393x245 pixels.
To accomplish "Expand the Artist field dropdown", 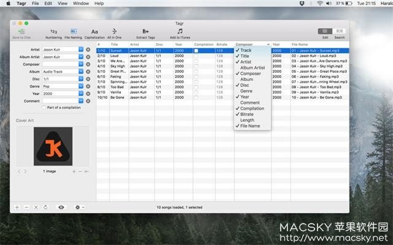I will [x=81, y=50].
